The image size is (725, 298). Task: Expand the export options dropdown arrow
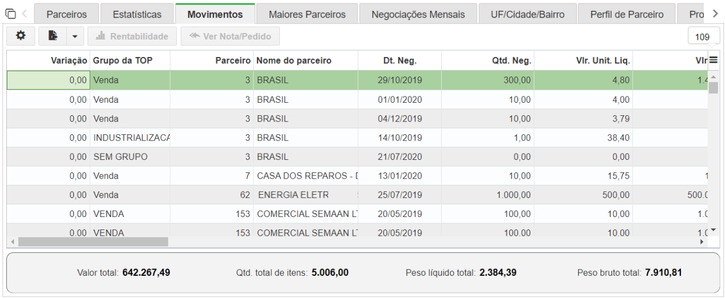[75, 37]
